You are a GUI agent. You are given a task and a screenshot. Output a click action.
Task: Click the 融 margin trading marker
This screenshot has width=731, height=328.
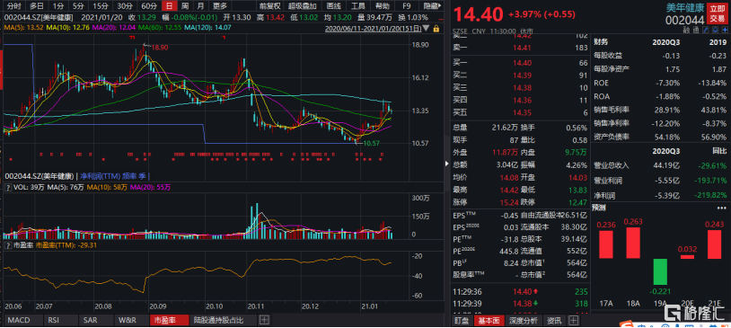(686, 31)
